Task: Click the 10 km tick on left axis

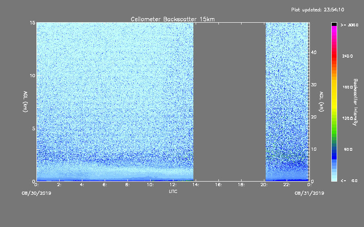Action: click(32, 75)
